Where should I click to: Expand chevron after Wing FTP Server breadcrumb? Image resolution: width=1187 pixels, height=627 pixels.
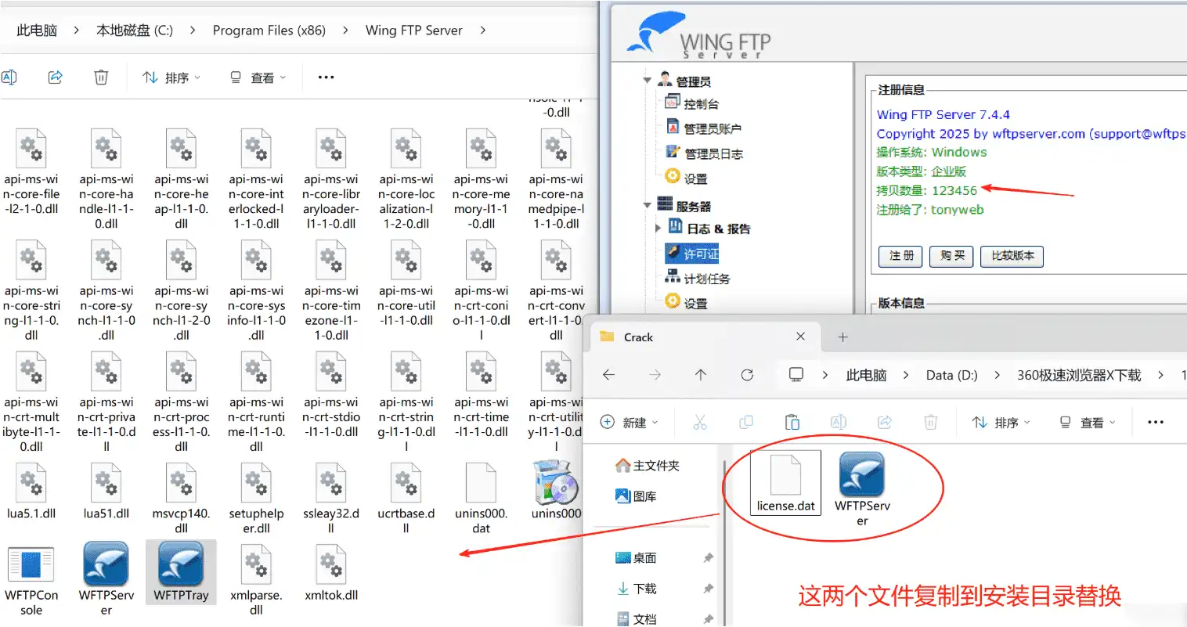pyautogui.click(x=482, y=30)
